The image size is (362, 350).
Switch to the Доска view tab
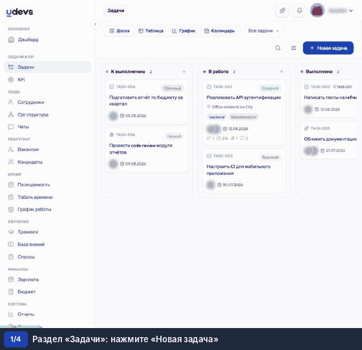tap(119, 31)
